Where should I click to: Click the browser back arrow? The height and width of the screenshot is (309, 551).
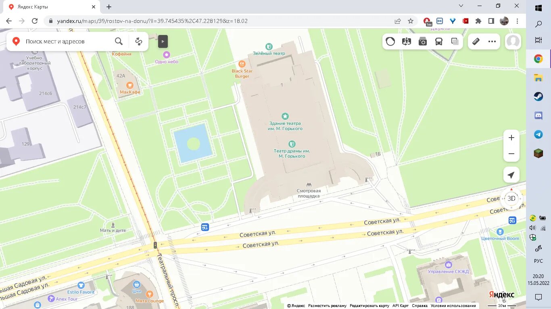click(9, 21)
